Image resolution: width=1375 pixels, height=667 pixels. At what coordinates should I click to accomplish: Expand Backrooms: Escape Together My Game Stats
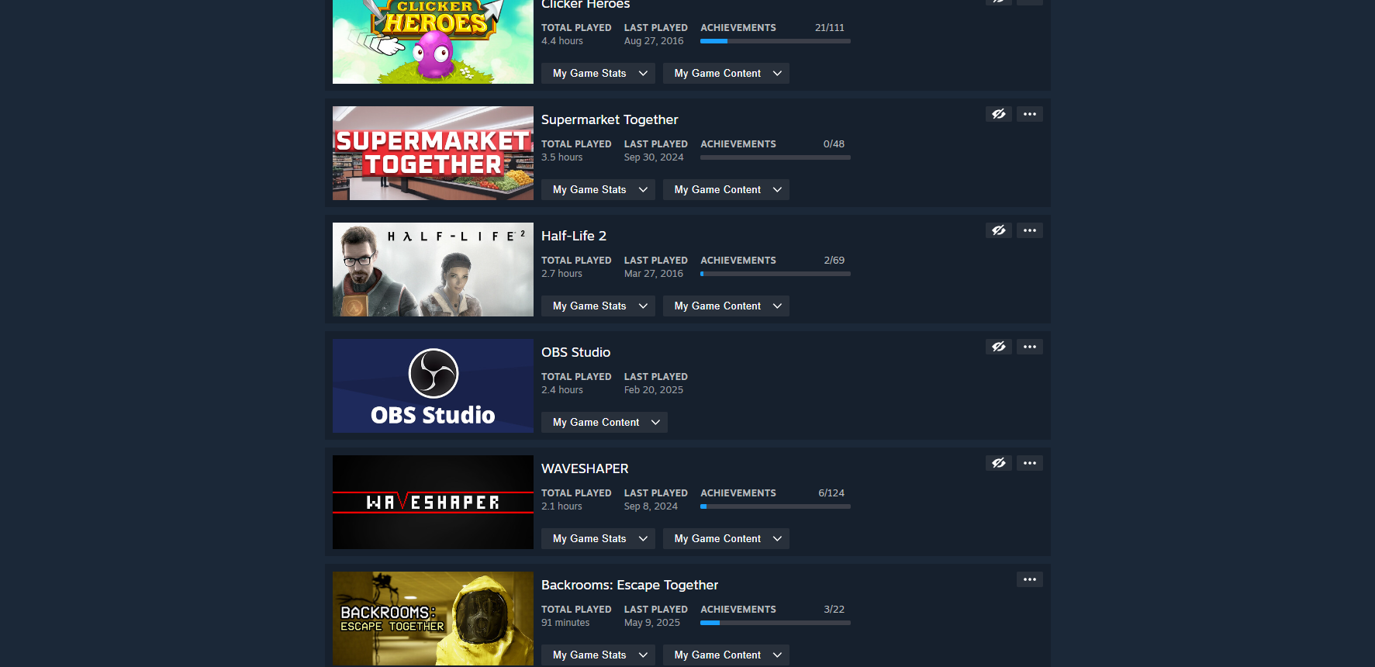click(x=598, y=655)
